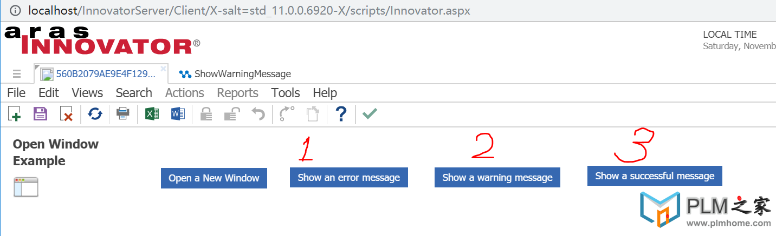Click the closed padlock Lock icon

pos(206,114)
